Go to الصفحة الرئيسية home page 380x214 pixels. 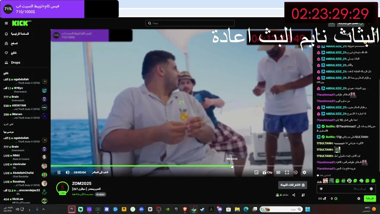point(17,34)
